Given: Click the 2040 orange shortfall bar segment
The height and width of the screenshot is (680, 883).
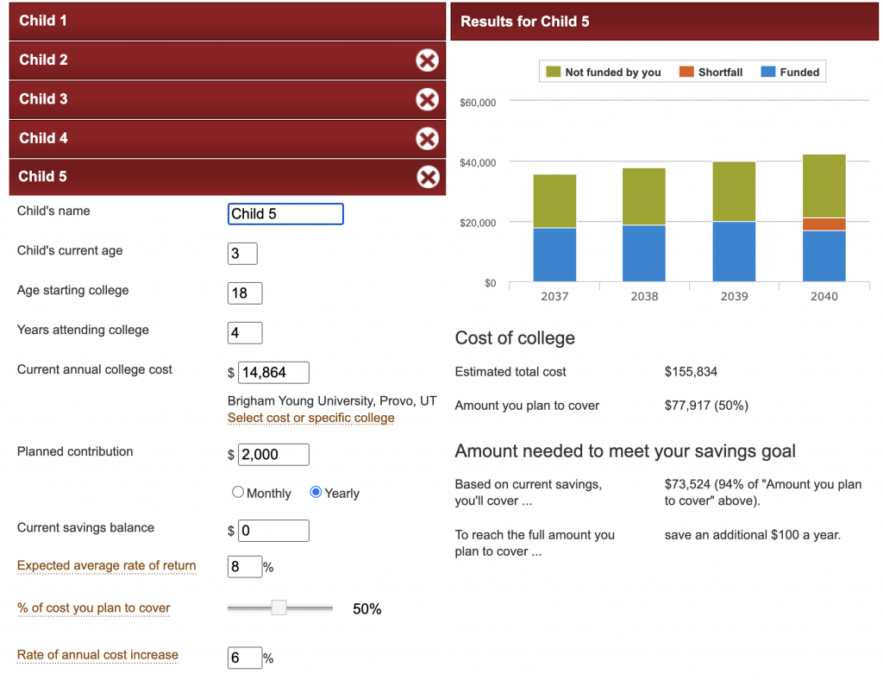Looking at the screenshot, I should pyautogui.click(x=824, y=224).
